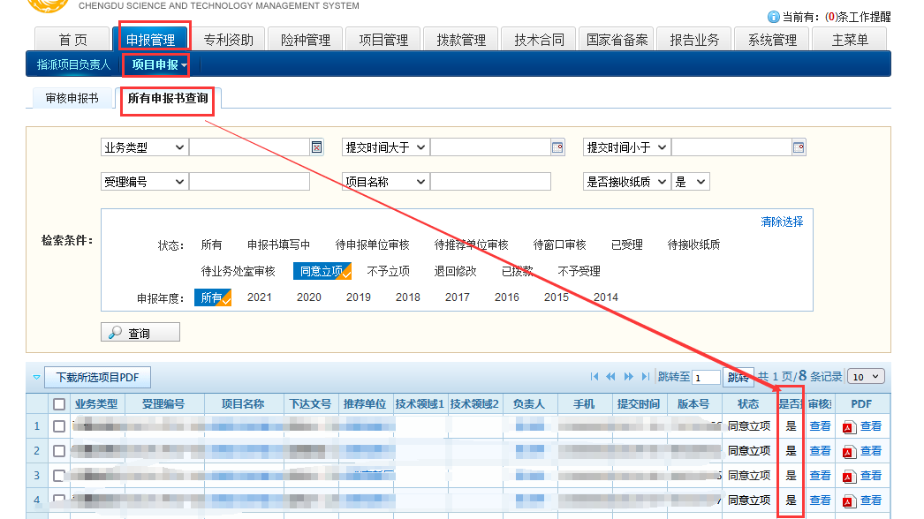This screenshot has width=924, height=519.
Task: Open the 专利资助 main menu tab
Action: pyautogui.click(x=228, y=40)
